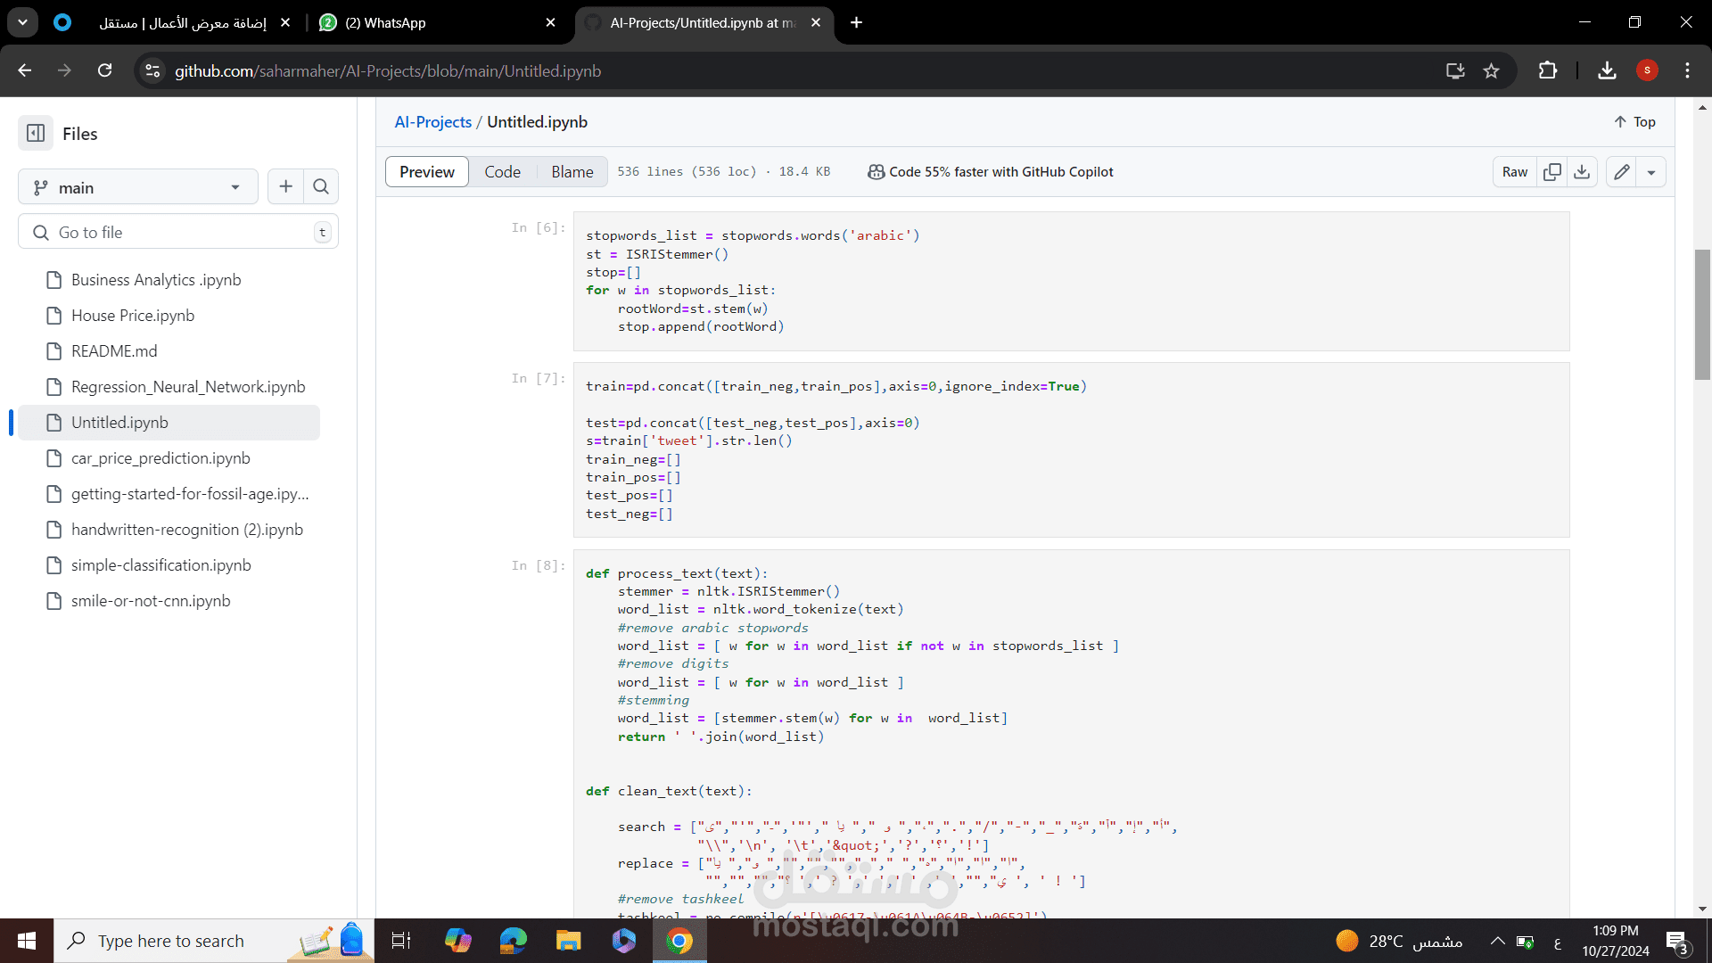Image resolution: width=1712 pixels, height=963 pixels.
Task: Open more edit options caret
Action: [x=1651, y=172]
